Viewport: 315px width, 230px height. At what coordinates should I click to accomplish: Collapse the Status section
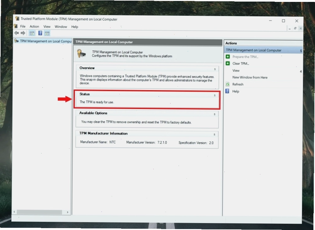215,95
